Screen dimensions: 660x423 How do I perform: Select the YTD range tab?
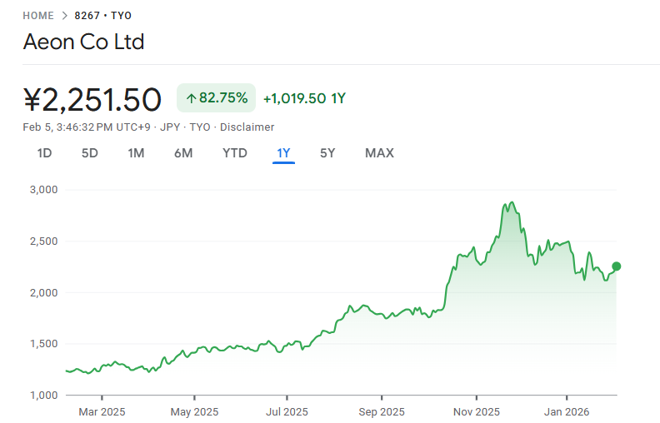click(x=234, y=153)
